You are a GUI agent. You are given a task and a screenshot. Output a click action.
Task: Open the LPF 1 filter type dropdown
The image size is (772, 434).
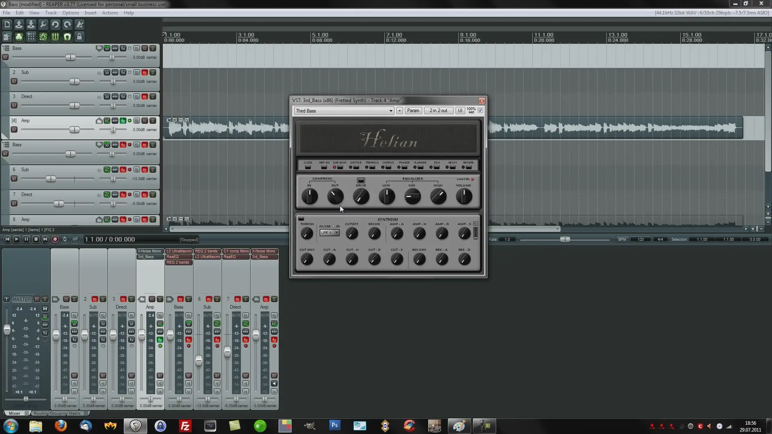point(330,233)
